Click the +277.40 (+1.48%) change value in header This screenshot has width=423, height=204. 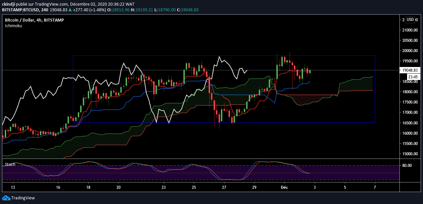click(89, 10)
